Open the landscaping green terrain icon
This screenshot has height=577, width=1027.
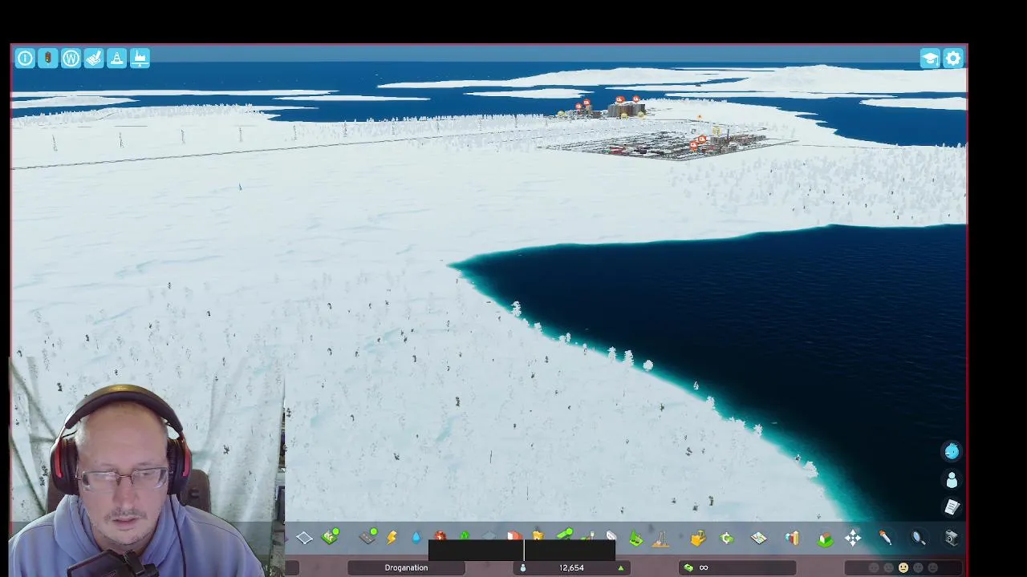click(x=635, y=539)
